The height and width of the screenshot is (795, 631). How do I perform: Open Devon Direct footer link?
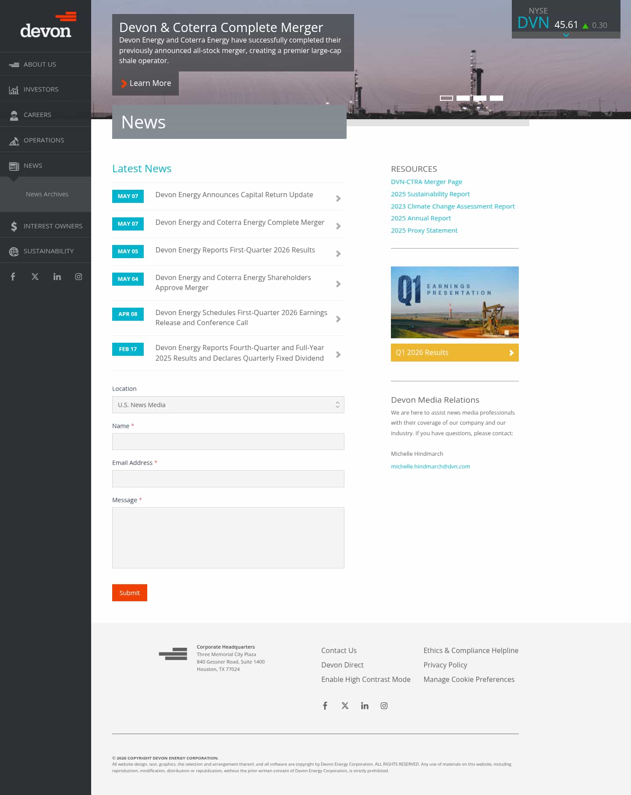[342, 665]
